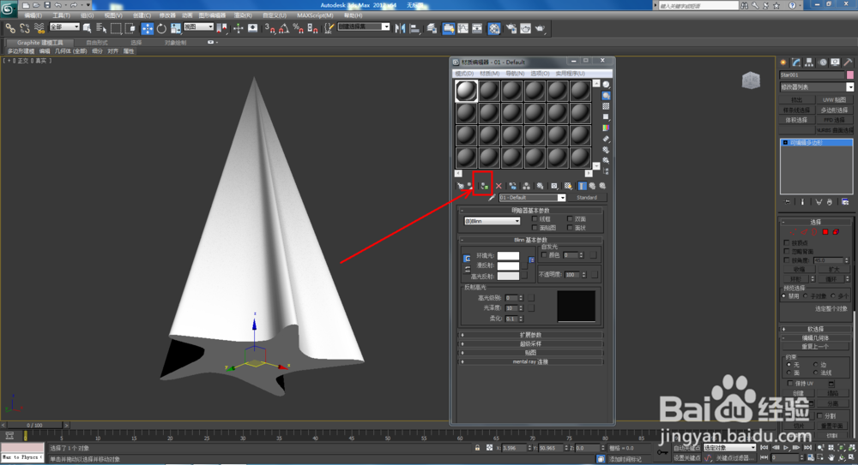Click the Mirror tool icon
858x465 pixels.
click(x=401, y=28)
